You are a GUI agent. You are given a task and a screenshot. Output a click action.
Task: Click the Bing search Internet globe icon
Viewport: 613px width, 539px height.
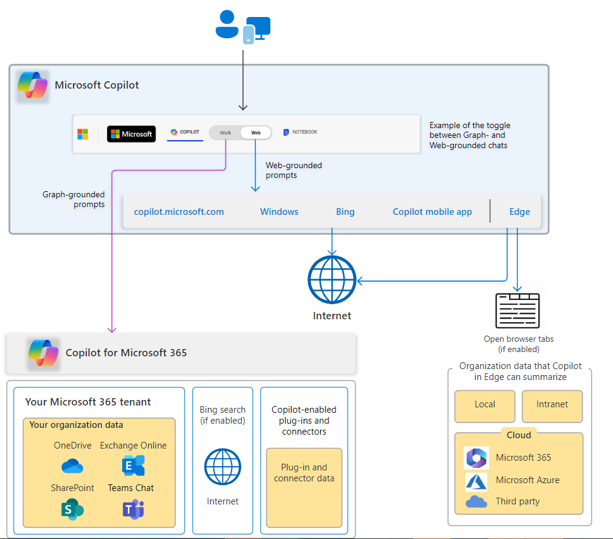[x=223, y=467]
